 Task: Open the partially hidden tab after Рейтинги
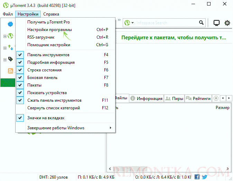[x=216, y=98]
